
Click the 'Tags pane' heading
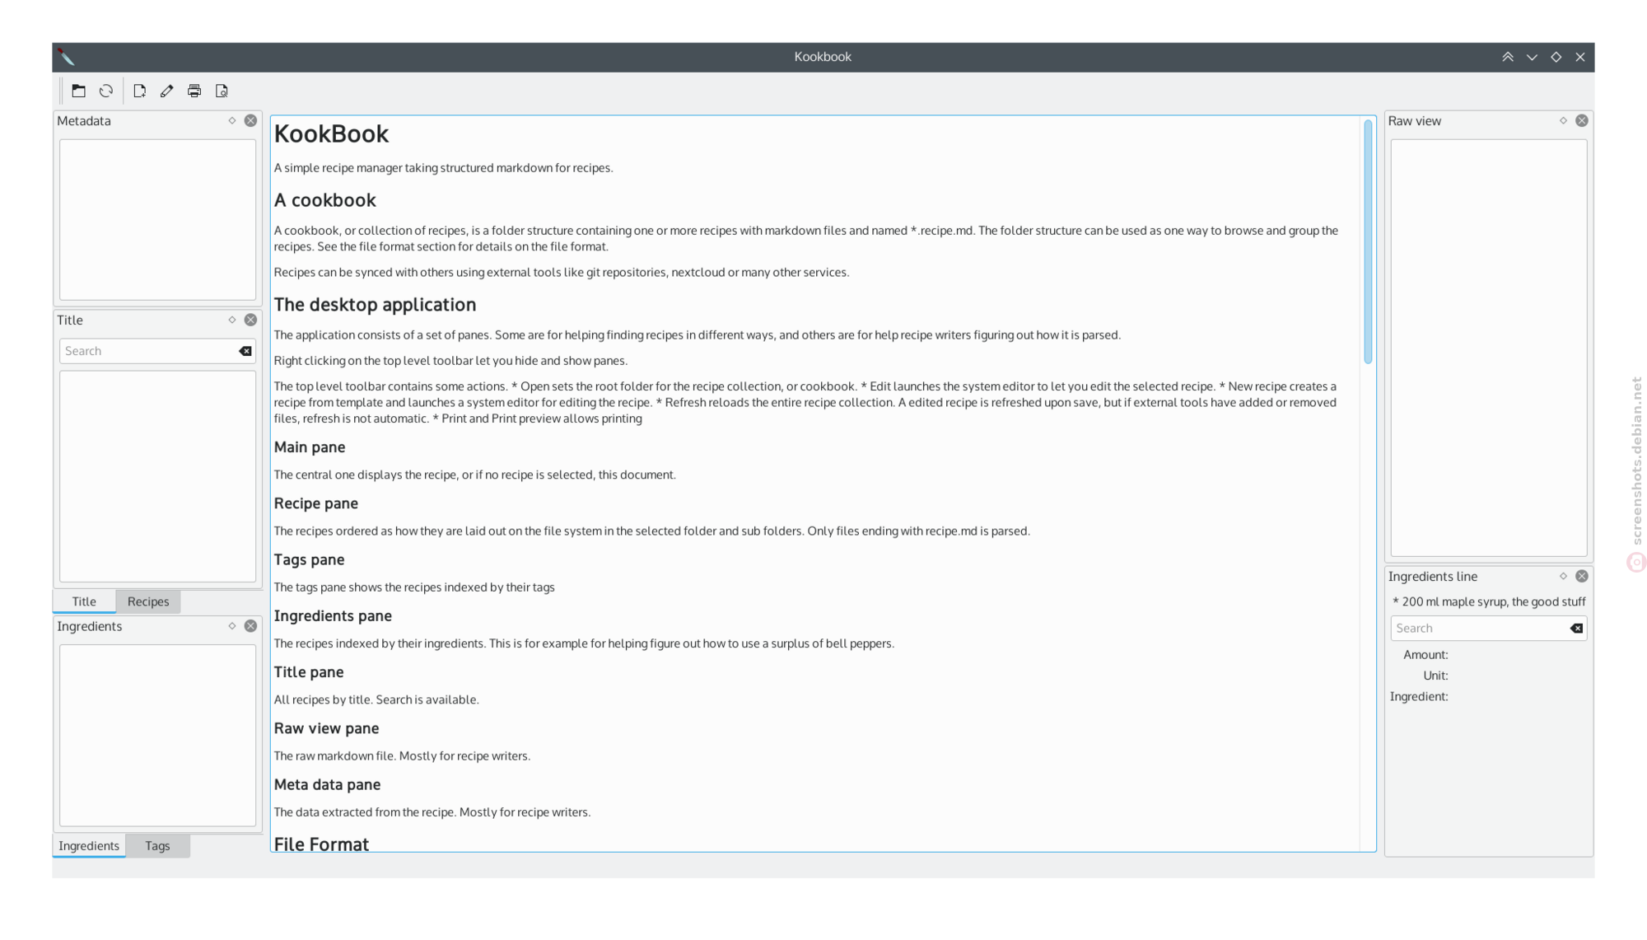[x=309, y=559]
